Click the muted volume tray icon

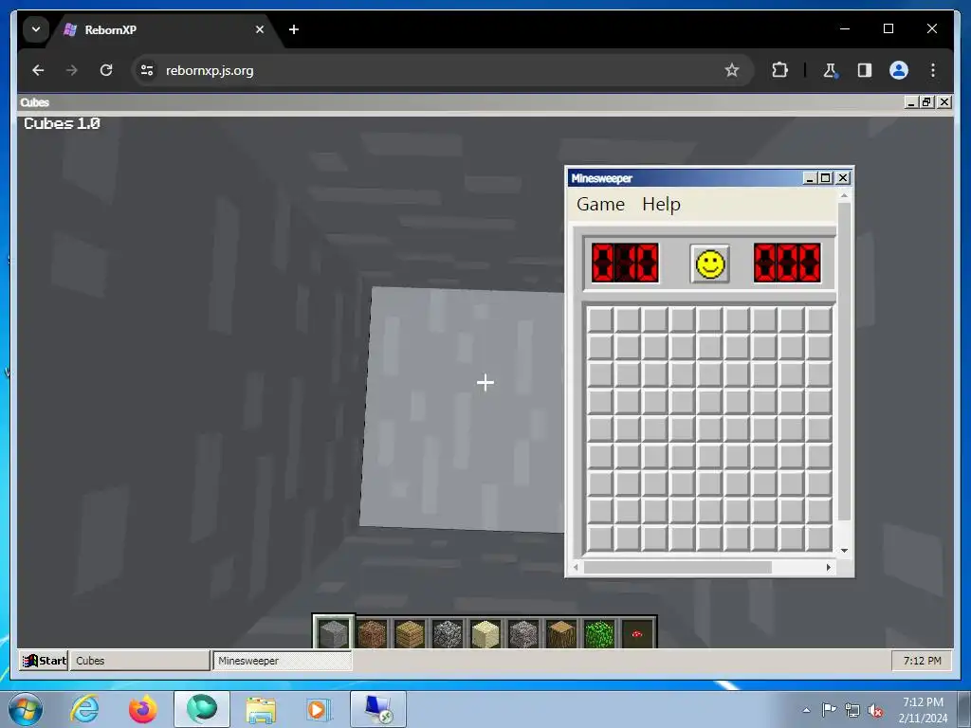875,711
